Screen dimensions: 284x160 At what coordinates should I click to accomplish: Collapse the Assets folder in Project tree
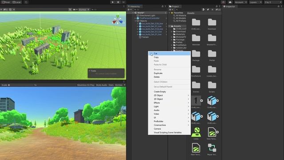170,26
